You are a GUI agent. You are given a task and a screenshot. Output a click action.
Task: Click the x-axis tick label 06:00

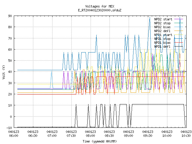(x=13, y=136)
